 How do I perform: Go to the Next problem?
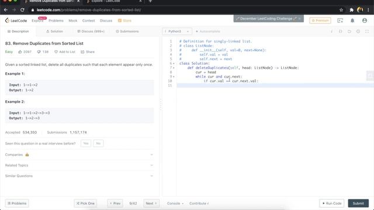(x=151, y=204)
